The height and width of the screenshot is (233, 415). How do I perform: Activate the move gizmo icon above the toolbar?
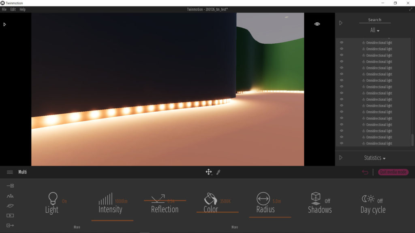[209, 172]
